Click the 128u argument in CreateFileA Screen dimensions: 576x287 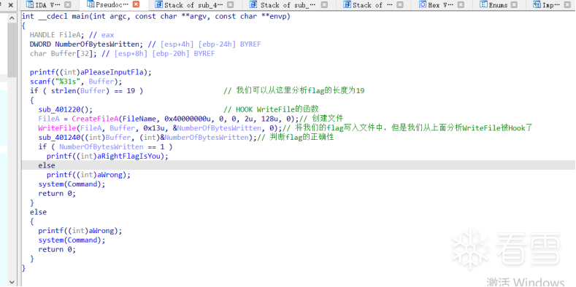[269, 119]
